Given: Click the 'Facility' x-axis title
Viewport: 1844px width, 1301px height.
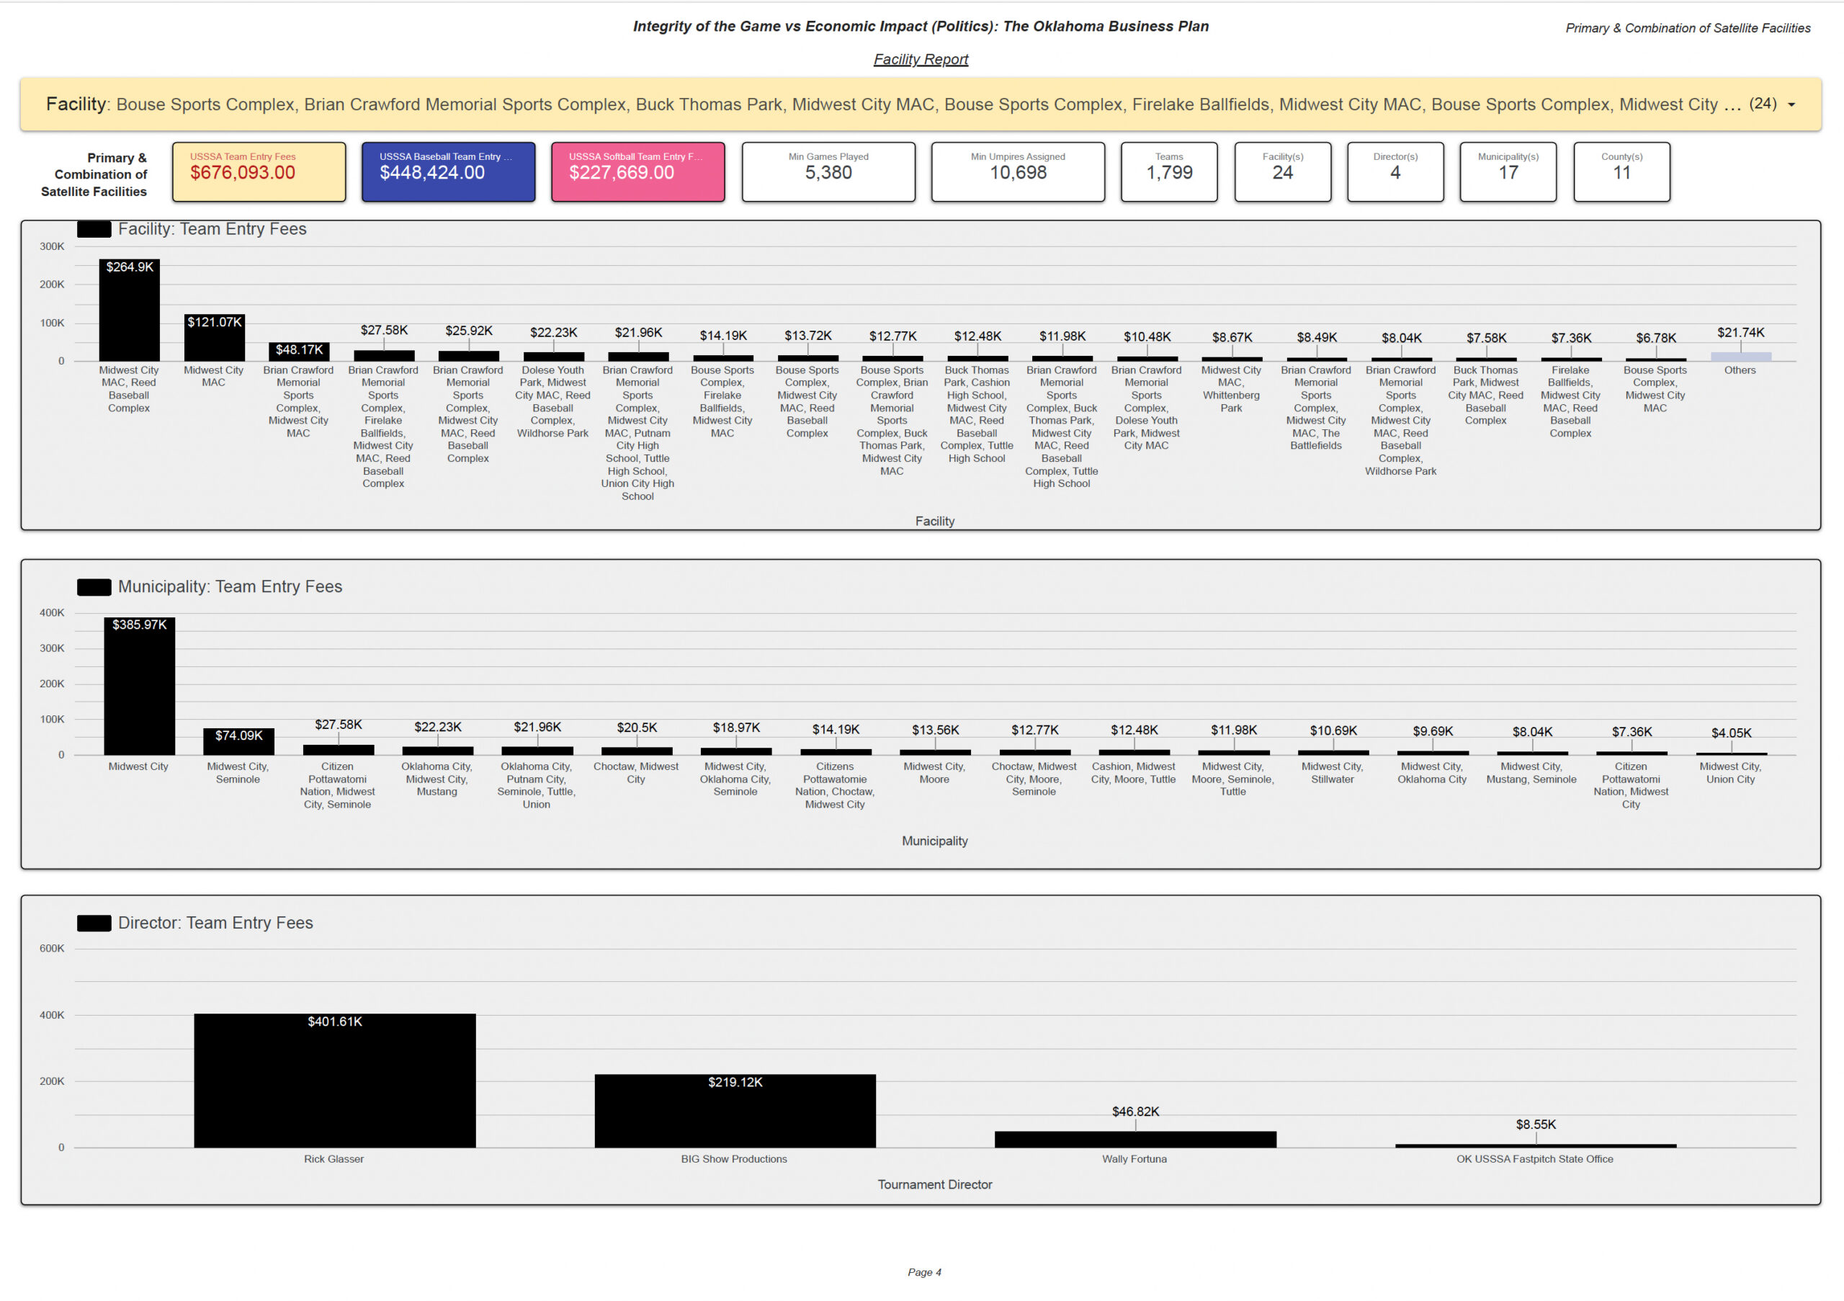Looking at the screenshot, I should pos(935,522).
